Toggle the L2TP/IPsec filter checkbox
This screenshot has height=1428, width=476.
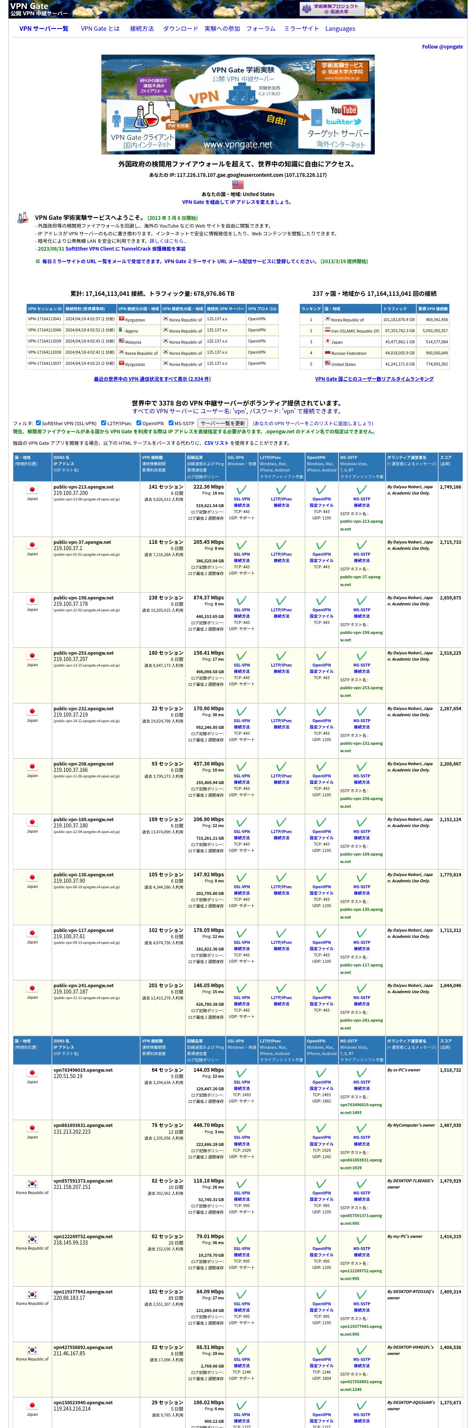pyautogui.click(x=104, y=423)
